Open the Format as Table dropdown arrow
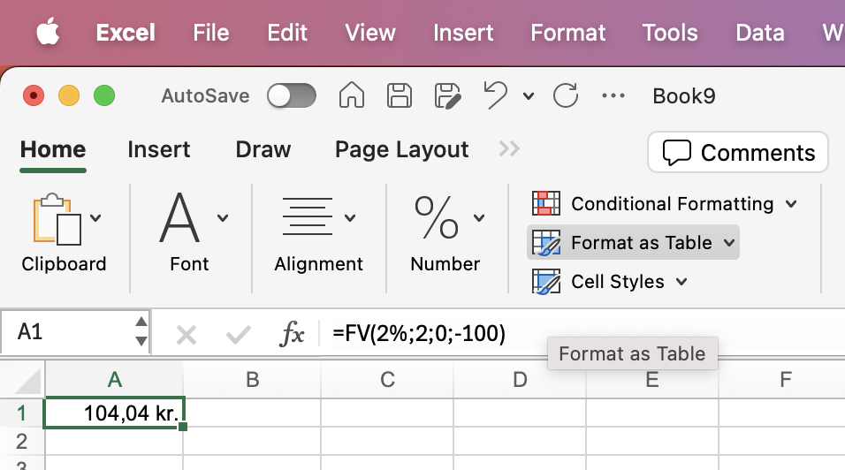Viewport: 845px width, 470px height. (729, 243)
